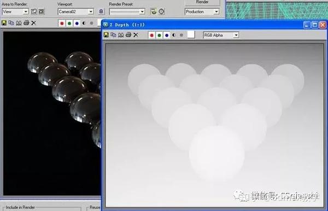Click the "Z Depth (1:1)" title text
Screen dimensions: 328x211
tap(127, 25)
